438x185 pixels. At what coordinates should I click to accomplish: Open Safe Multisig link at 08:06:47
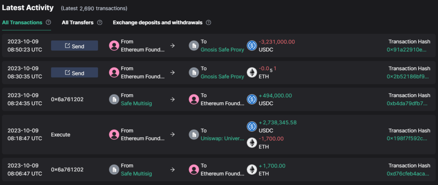(x=136, y=173)
